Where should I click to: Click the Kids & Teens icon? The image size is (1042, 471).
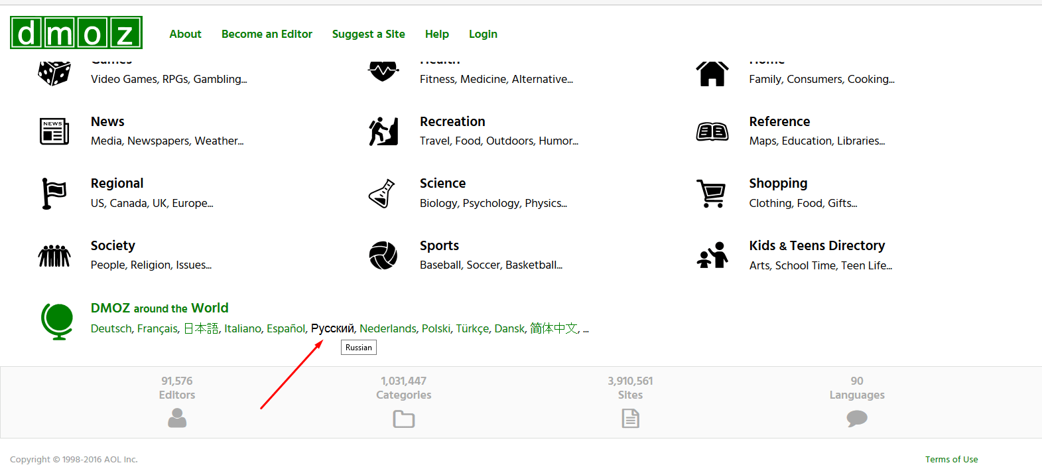point(712,255)
